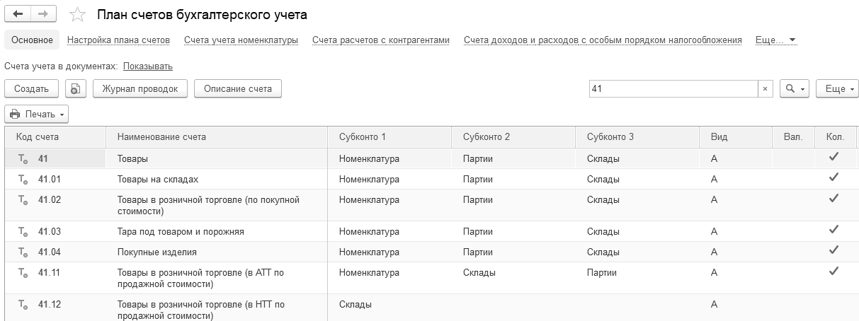Add page to favorites with star icon
This screenshot has width=859, height=321.
(78, 15)
